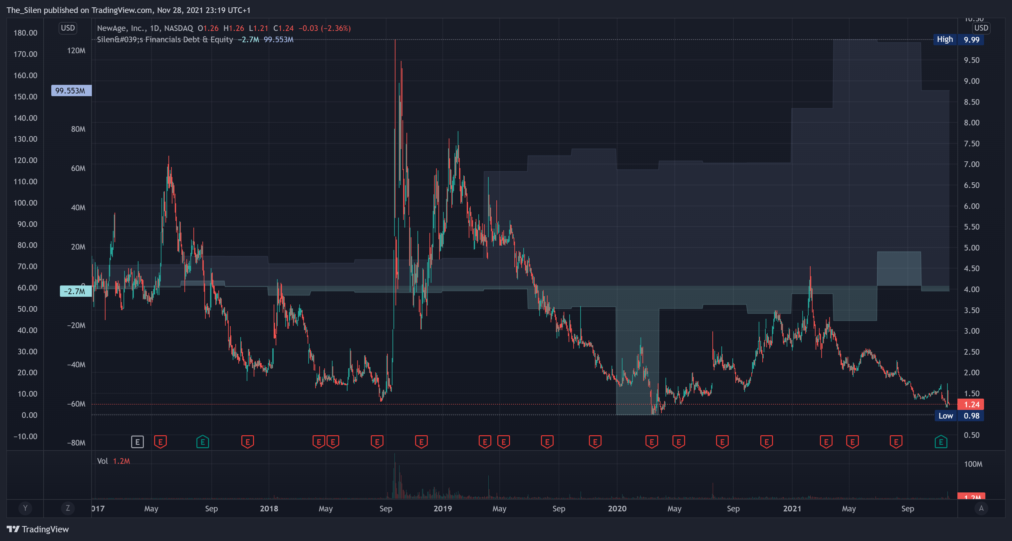
Task: Click the red E marker just after May 2019
Action: point(504,442)
